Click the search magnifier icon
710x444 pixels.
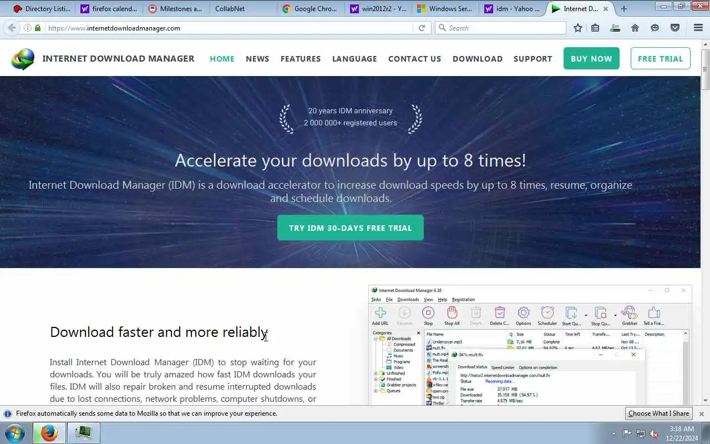[x=442, y=28]
